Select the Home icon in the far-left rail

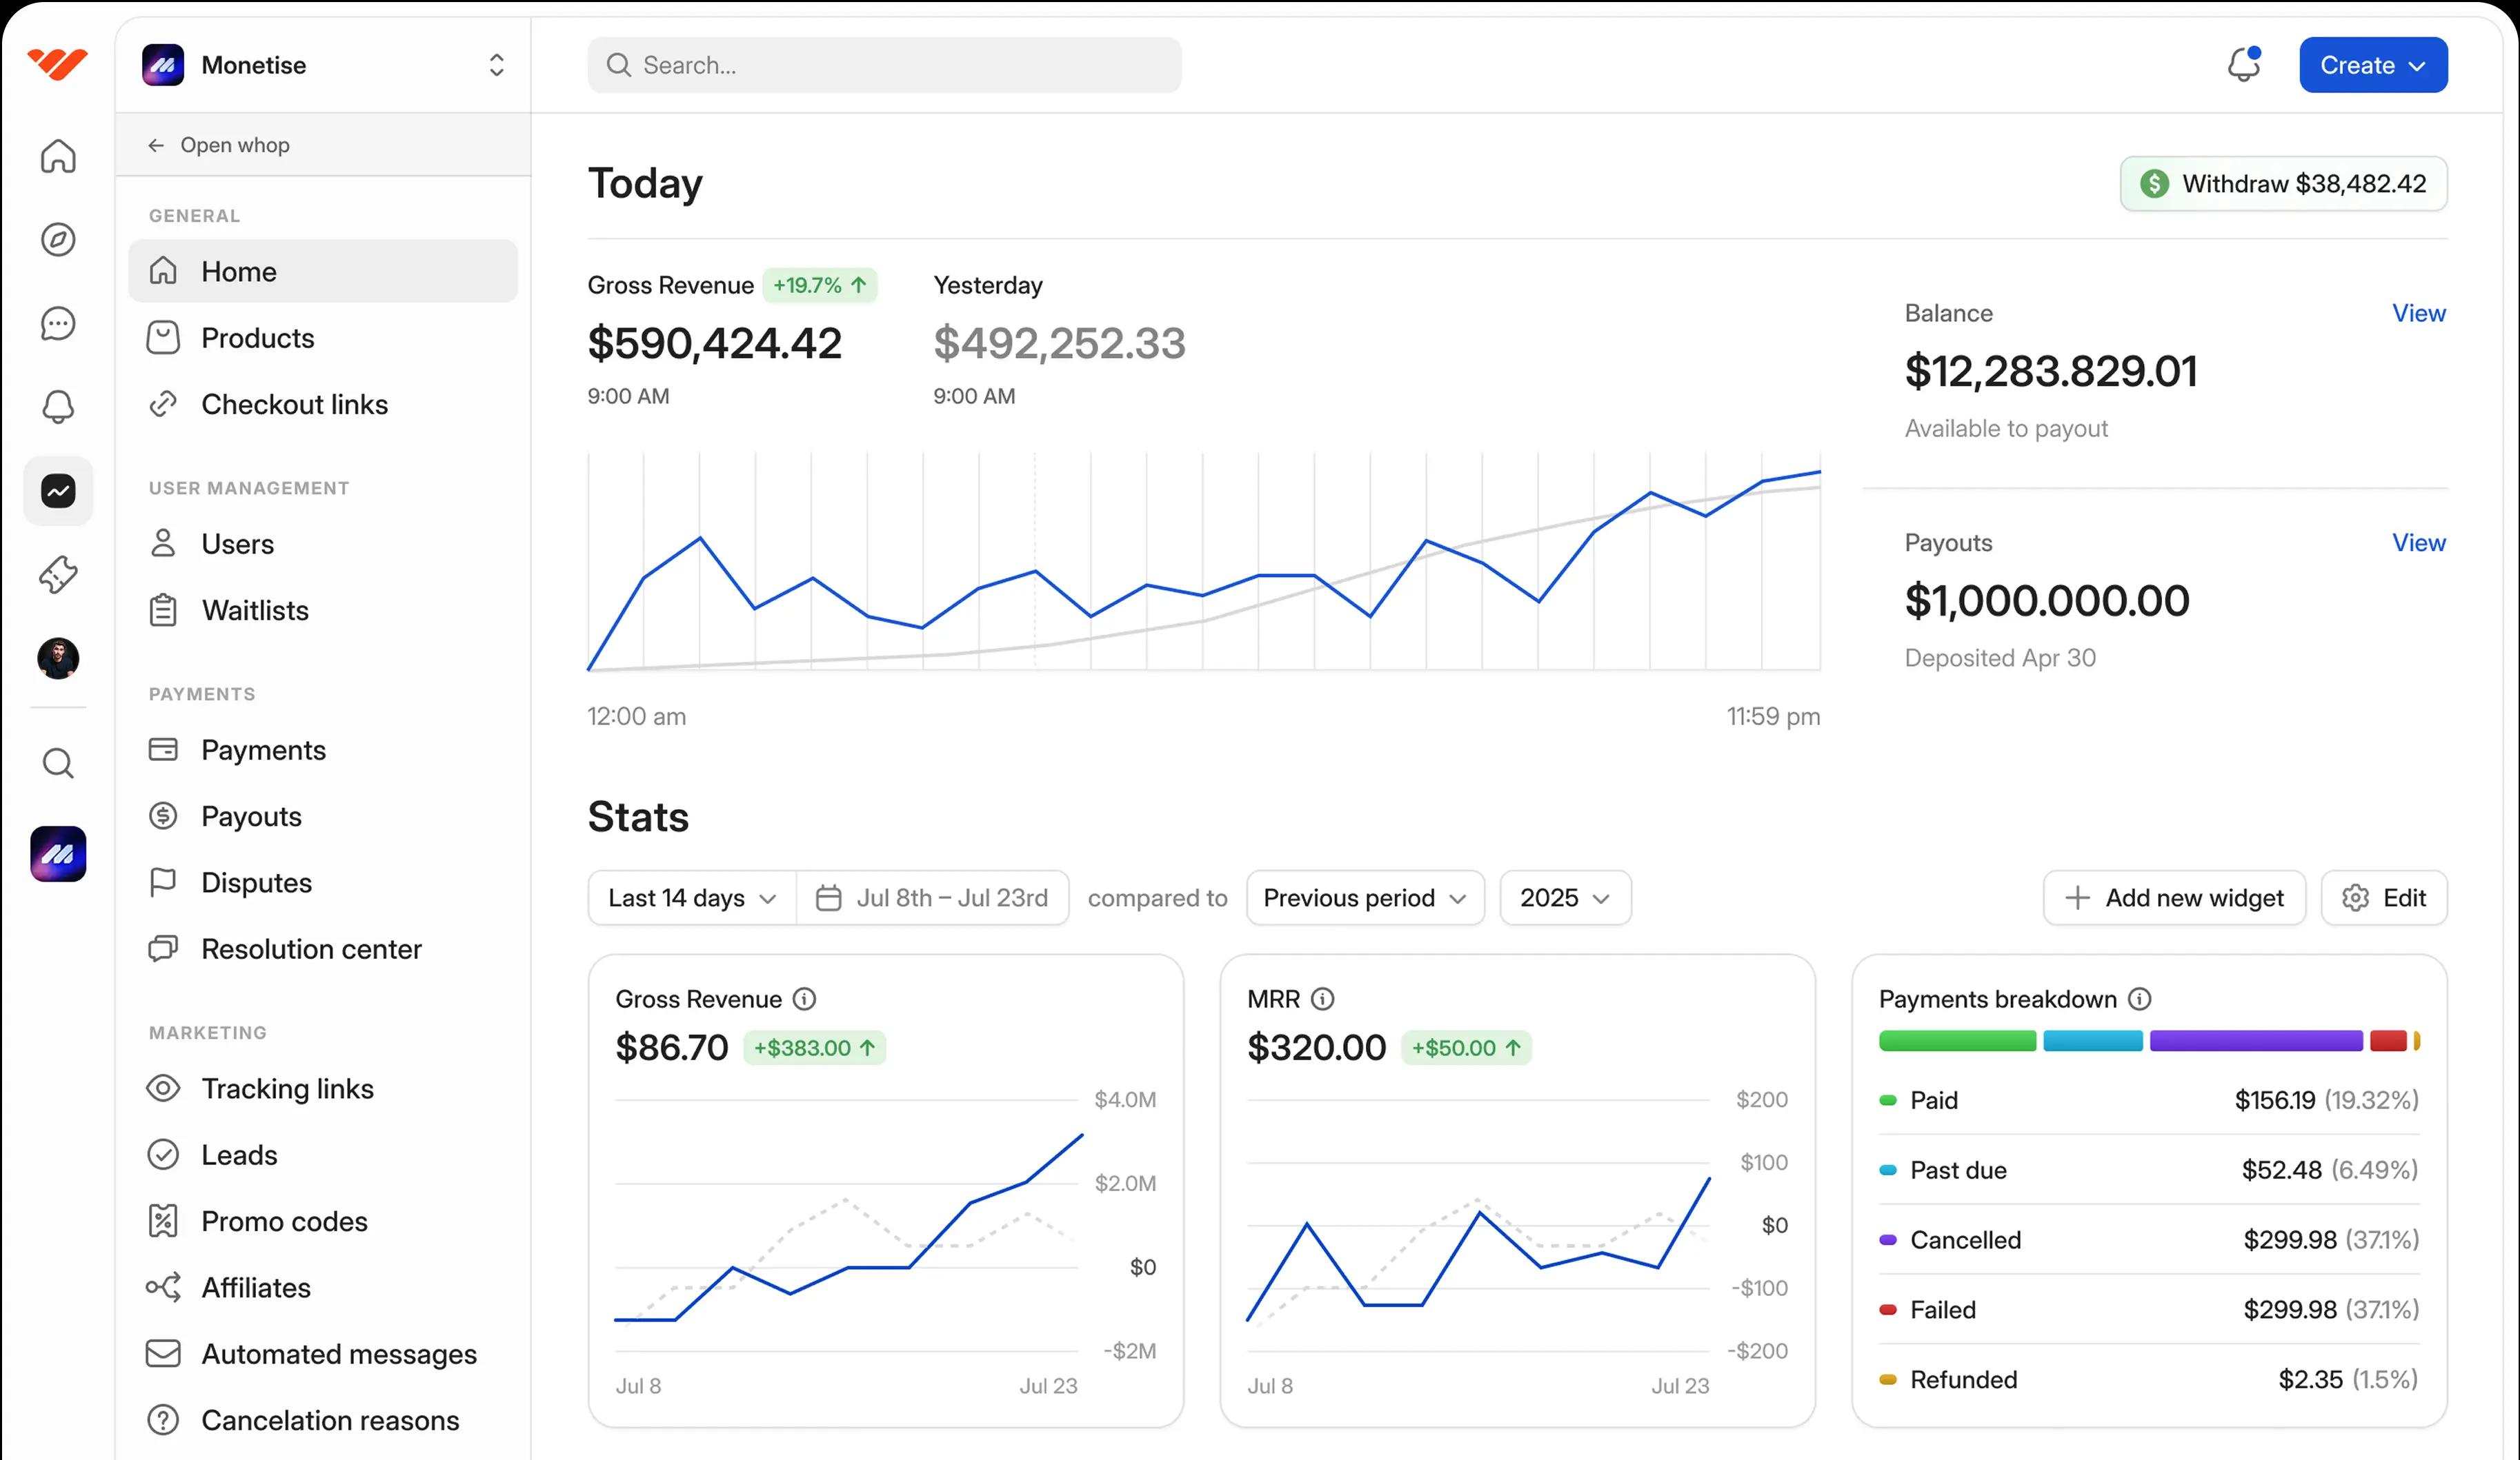pyautogui.click(x=58, y=156)
